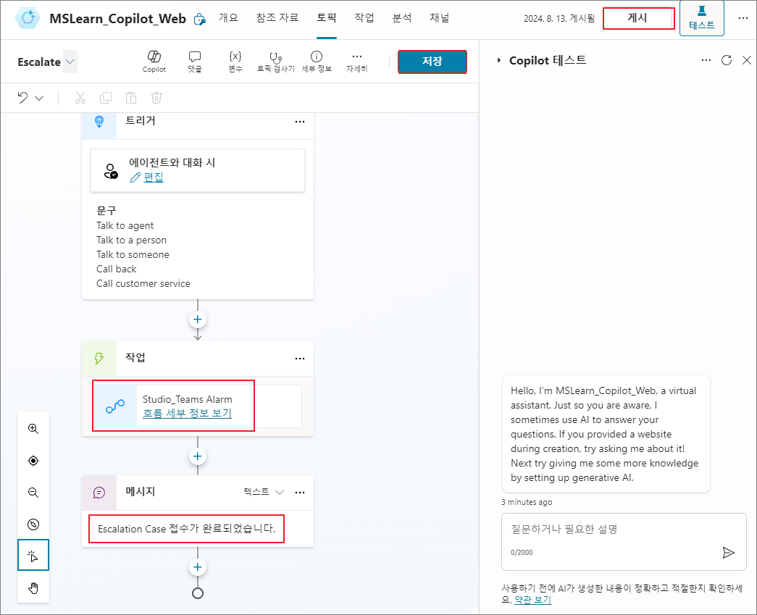Image resolution: width=757 pixels, height=615 pixels.
Task: Go to the 참조 자료 tab
Action: coord(277,18)
